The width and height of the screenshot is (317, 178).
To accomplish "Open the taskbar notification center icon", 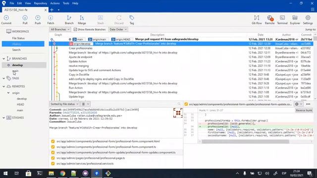I will click(310, 174).
